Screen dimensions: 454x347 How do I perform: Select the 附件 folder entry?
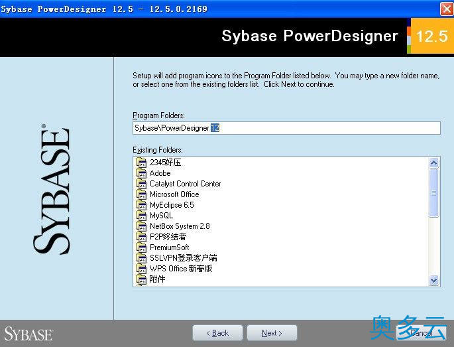157,279
